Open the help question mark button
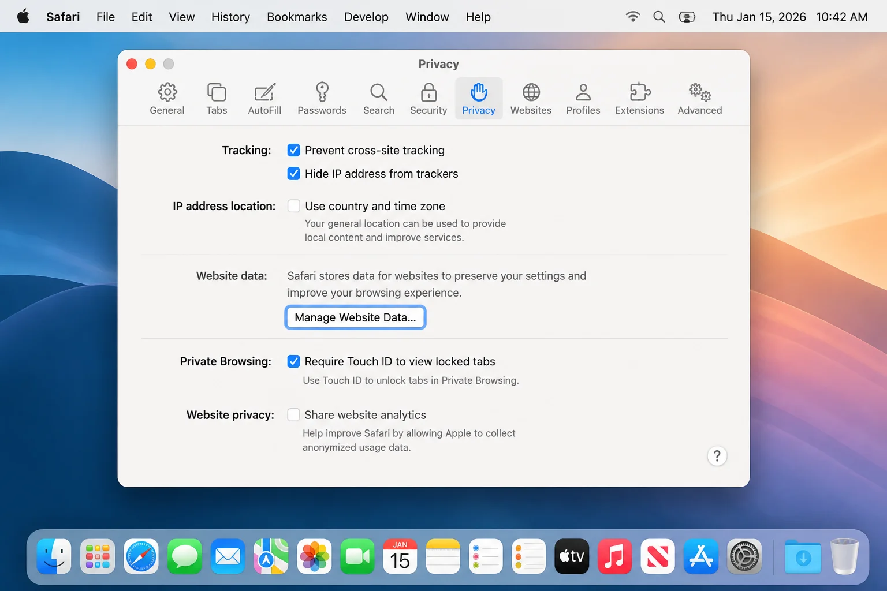The image size is (887, 591). (x=717, y=456)
